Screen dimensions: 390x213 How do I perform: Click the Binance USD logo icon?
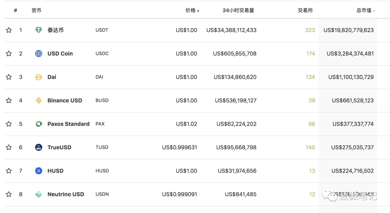coord(39,100)
